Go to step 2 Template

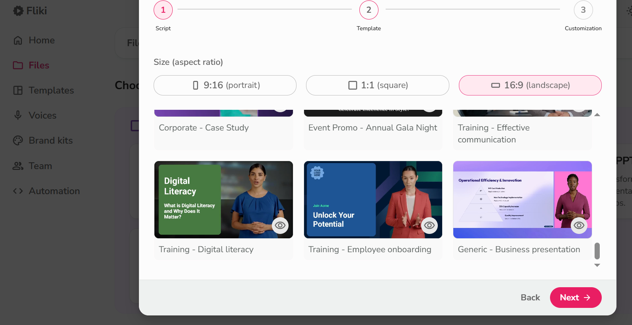[369, 10]
